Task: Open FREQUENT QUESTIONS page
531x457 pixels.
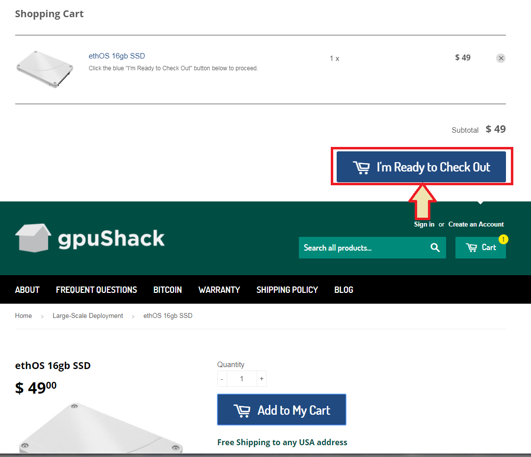Action: click(97, 290)
